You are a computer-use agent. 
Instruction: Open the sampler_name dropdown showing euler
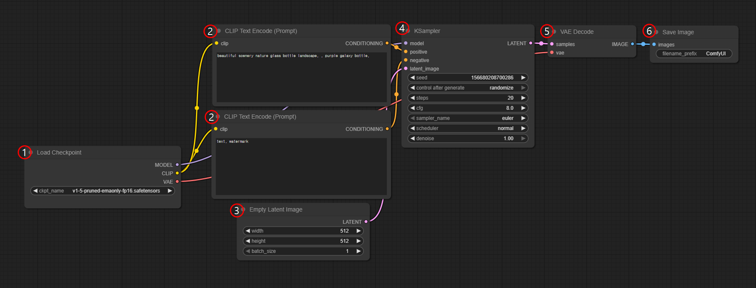(468, 118)
